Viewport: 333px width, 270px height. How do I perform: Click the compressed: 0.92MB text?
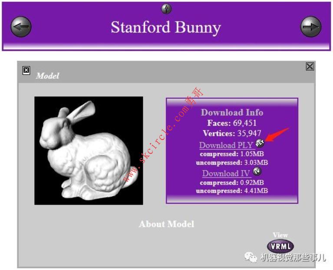(x=232, y=182)
